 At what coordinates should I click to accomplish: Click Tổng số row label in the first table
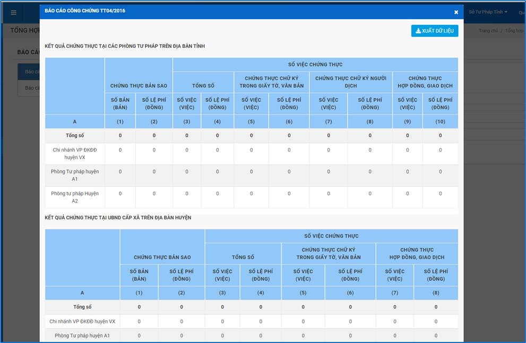click(x=75, y=135)
